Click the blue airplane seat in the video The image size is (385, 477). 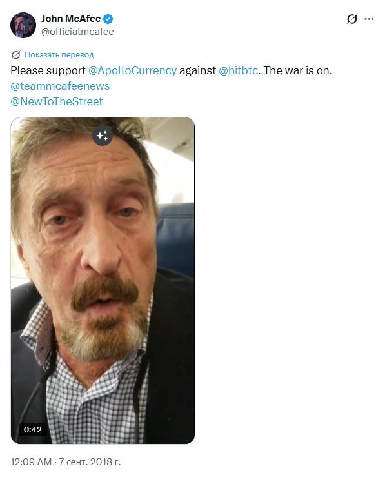(175, 239)
